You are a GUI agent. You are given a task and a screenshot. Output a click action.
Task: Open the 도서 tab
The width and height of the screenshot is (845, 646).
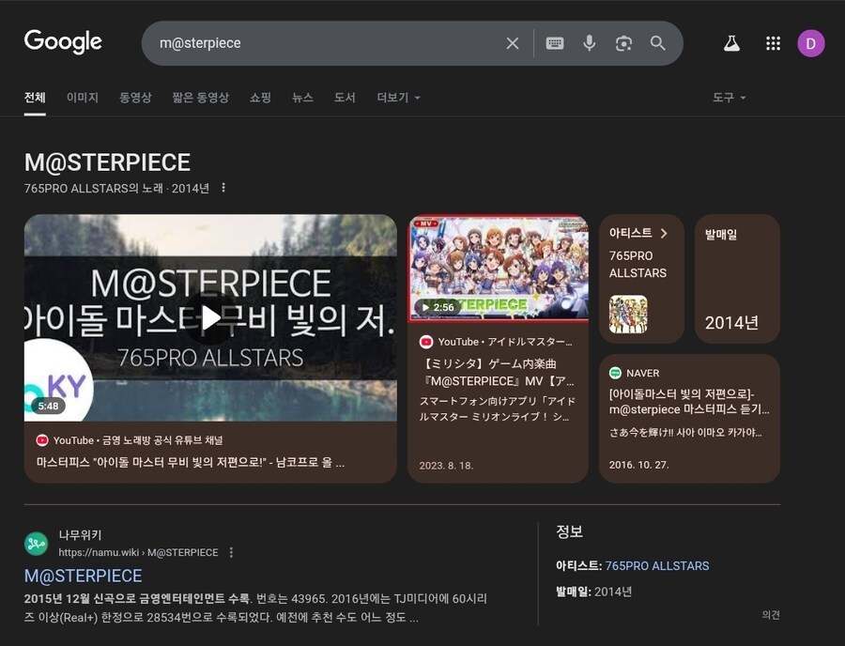click(345, 98)
